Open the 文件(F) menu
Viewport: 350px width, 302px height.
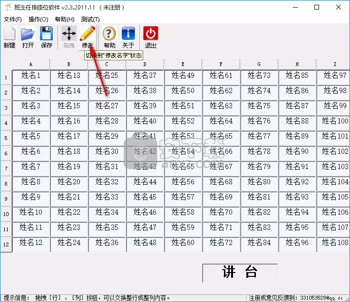pos(12,19)
